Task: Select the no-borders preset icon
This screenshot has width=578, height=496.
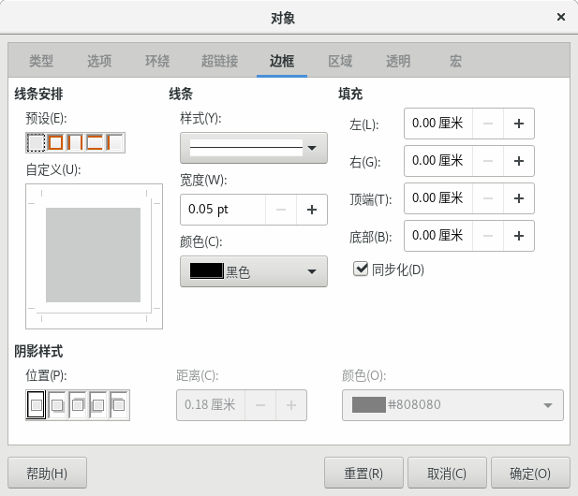Action: 36,142
